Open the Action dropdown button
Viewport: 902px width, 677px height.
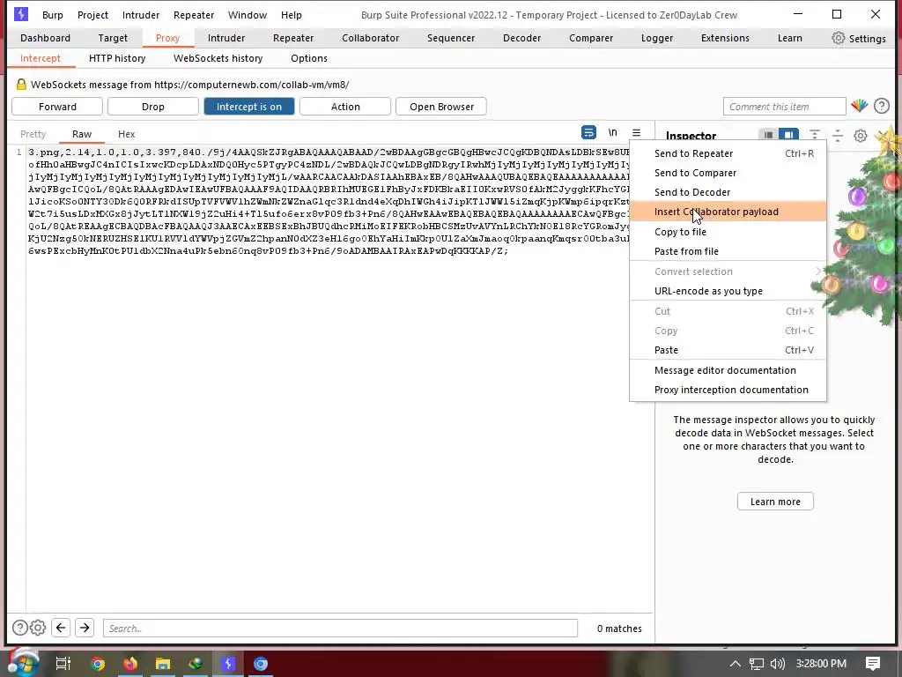[345, 107]
